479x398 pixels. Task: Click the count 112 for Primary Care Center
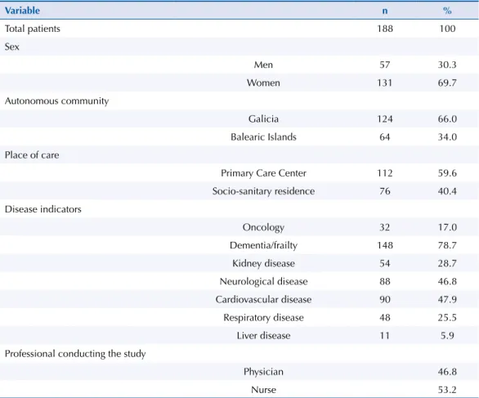(385, 173)
